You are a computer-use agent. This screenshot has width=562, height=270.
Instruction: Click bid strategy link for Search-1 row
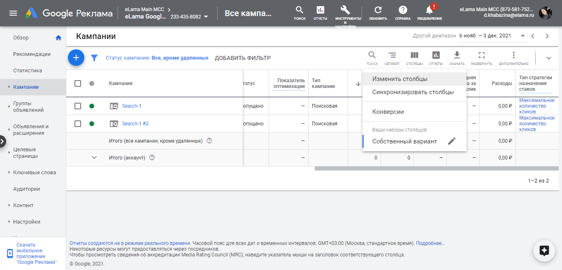[536, 106]
